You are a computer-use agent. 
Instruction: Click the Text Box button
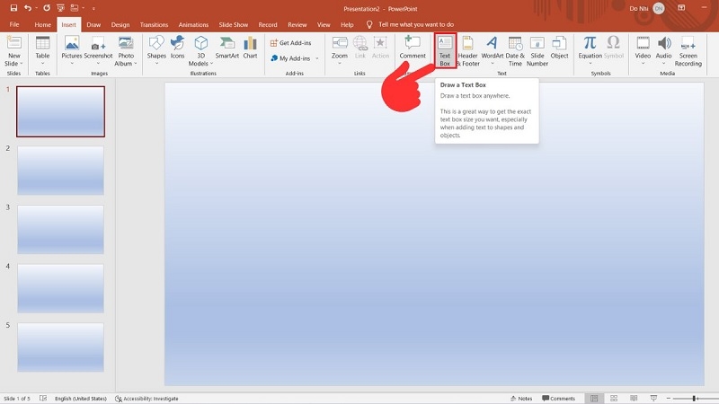tap(445, 51)
